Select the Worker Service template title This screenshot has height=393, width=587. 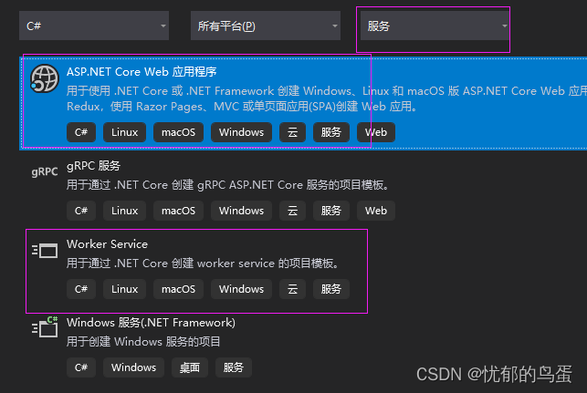point(107,243)
